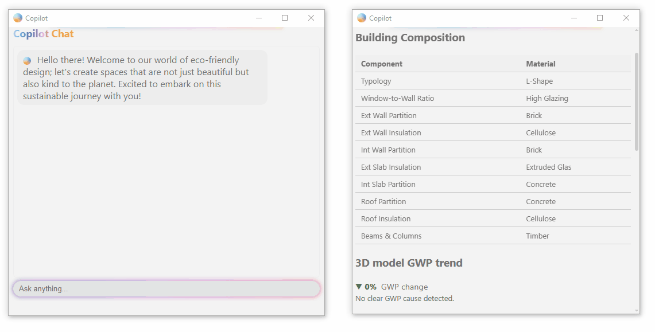Click the scrollbar down arrow in right window
The height and width of the screenshot is (332, 655).
[x=637, y=310]
